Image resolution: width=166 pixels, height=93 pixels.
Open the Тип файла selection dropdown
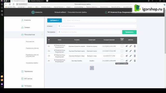point(89,32)
